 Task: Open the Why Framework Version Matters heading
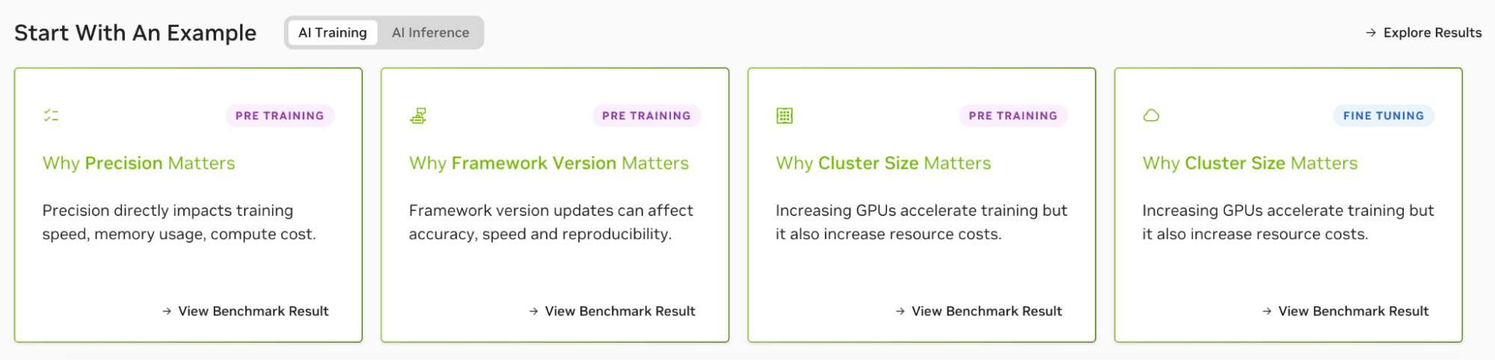click(549, 163)
